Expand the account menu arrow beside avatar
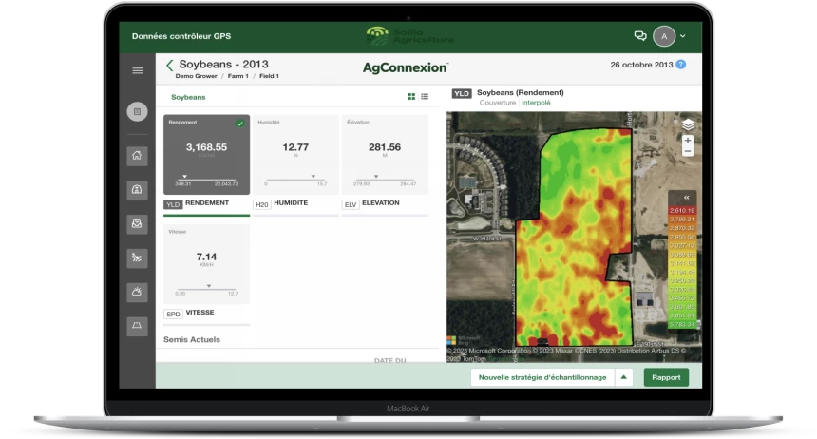The height and width of the screenshot is (439, 817). 682,36
